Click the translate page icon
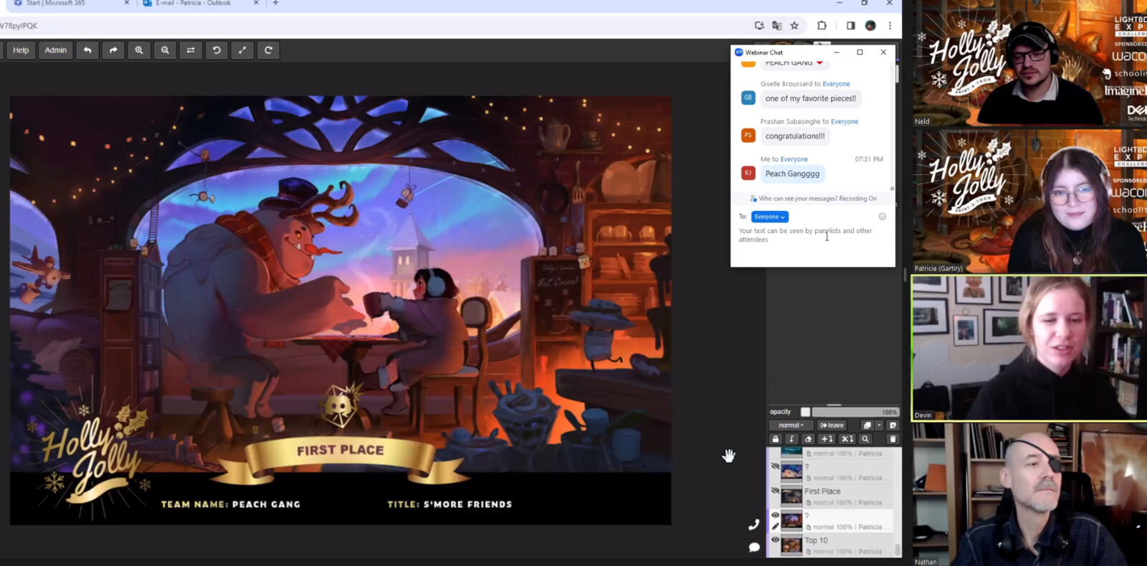 click(777, 26)
